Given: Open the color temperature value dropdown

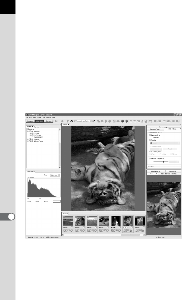Looking at the screenshot, I should pos(174,162).
